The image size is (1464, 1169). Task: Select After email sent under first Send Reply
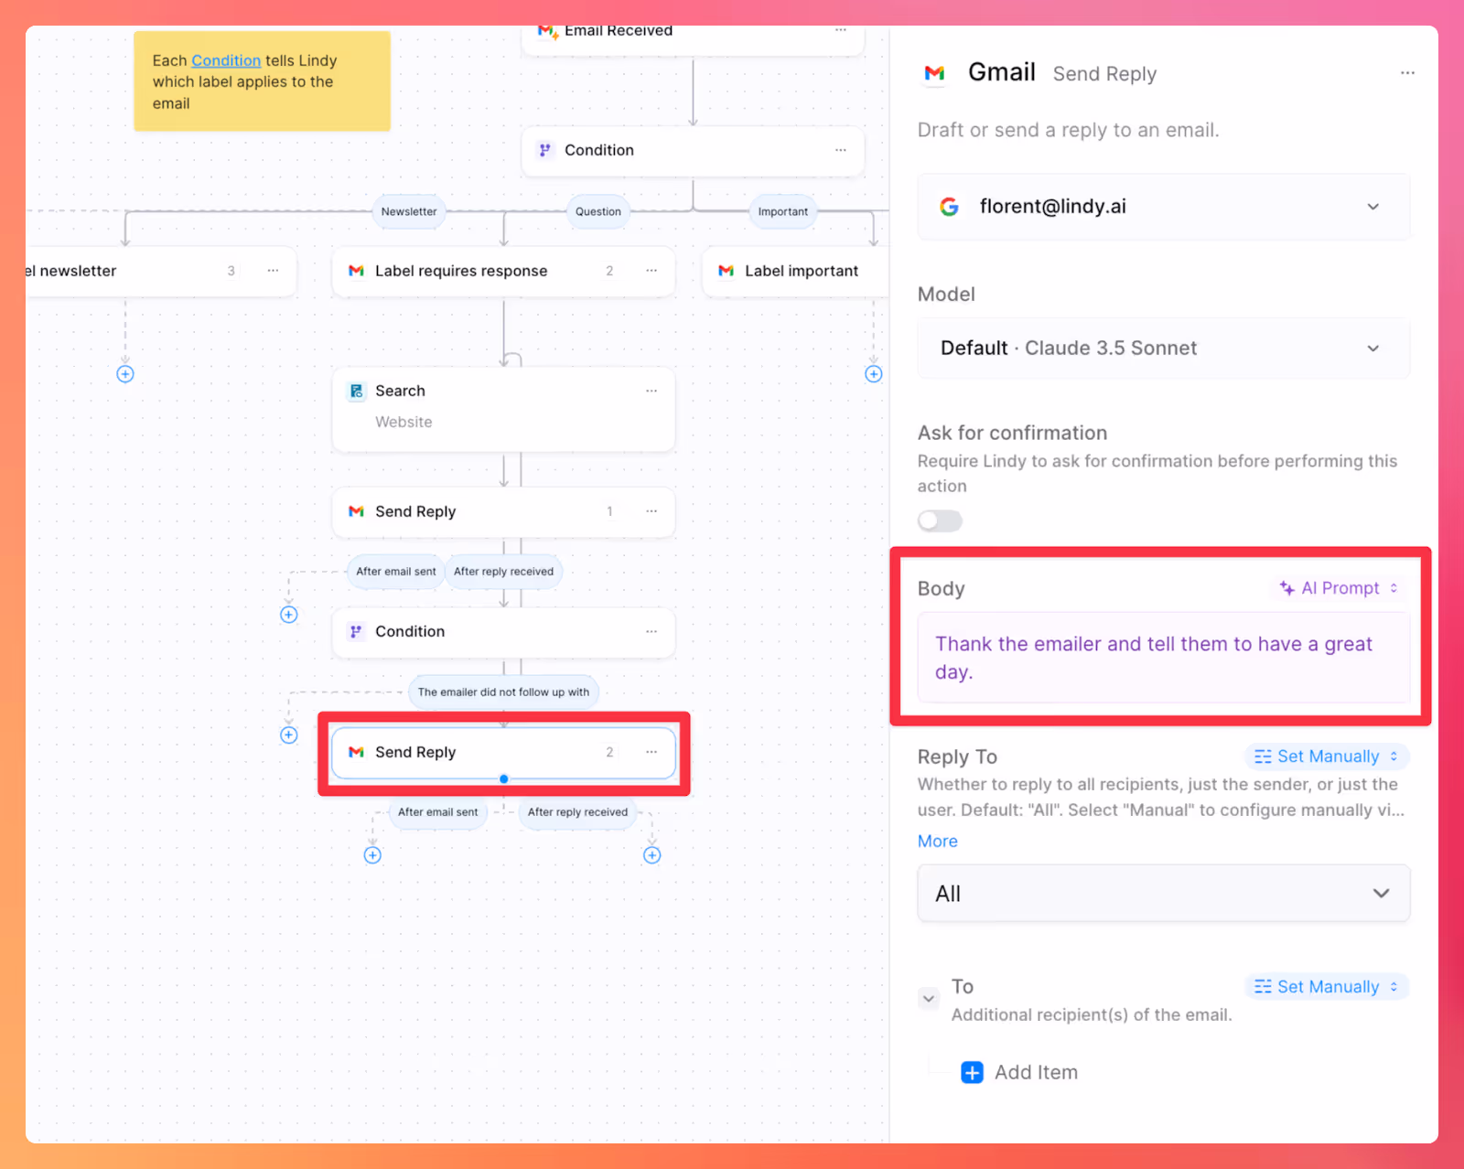coord(396,572)
